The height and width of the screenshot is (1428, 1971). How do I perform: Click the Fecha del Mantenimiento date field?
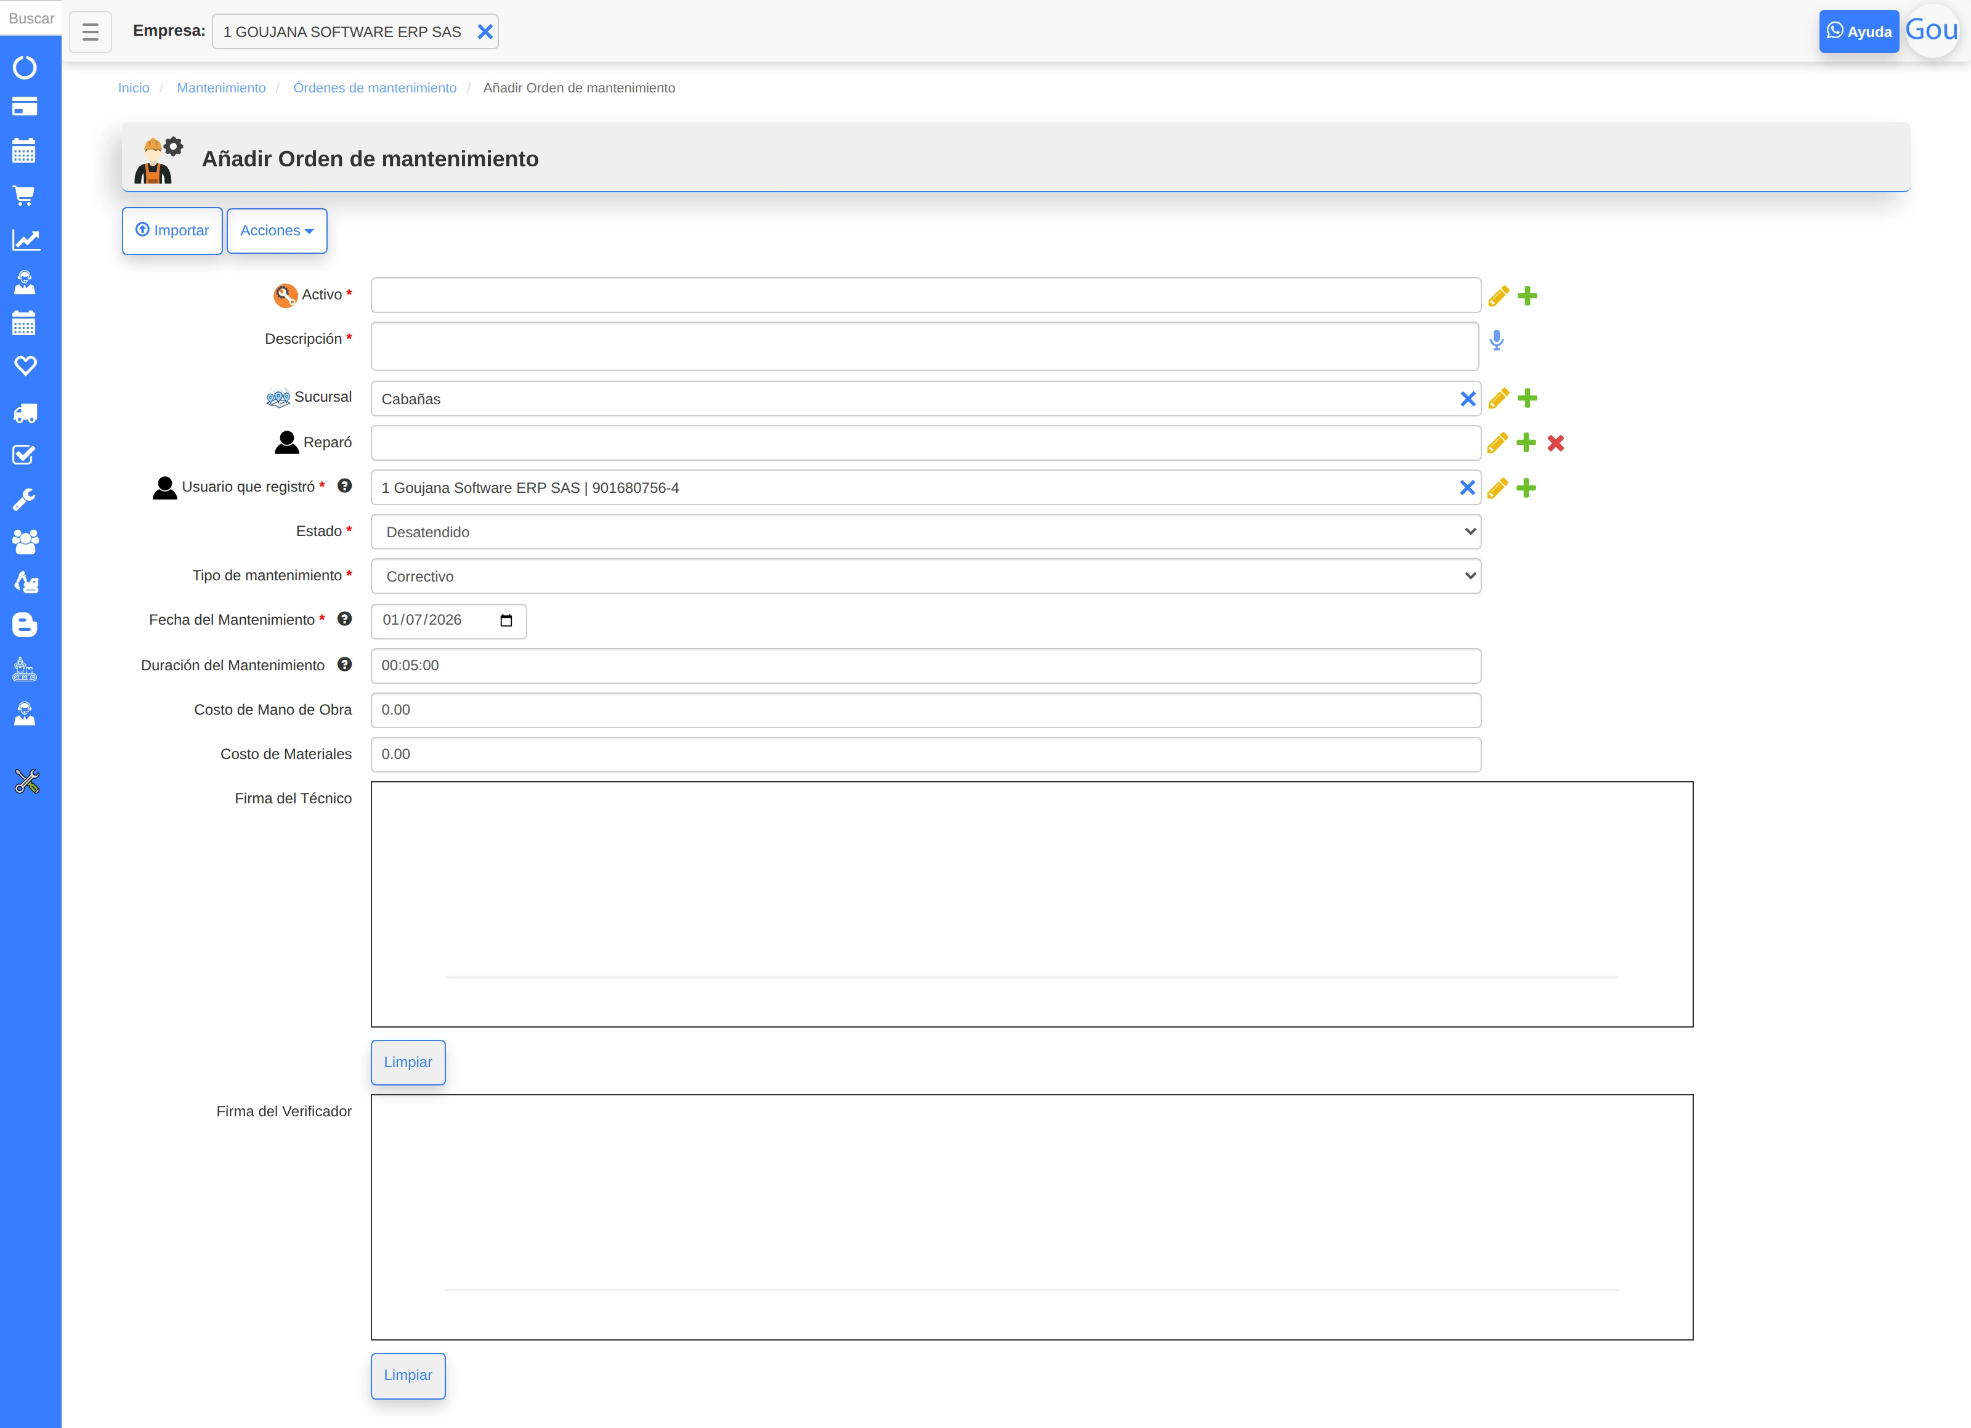point(448,620)
